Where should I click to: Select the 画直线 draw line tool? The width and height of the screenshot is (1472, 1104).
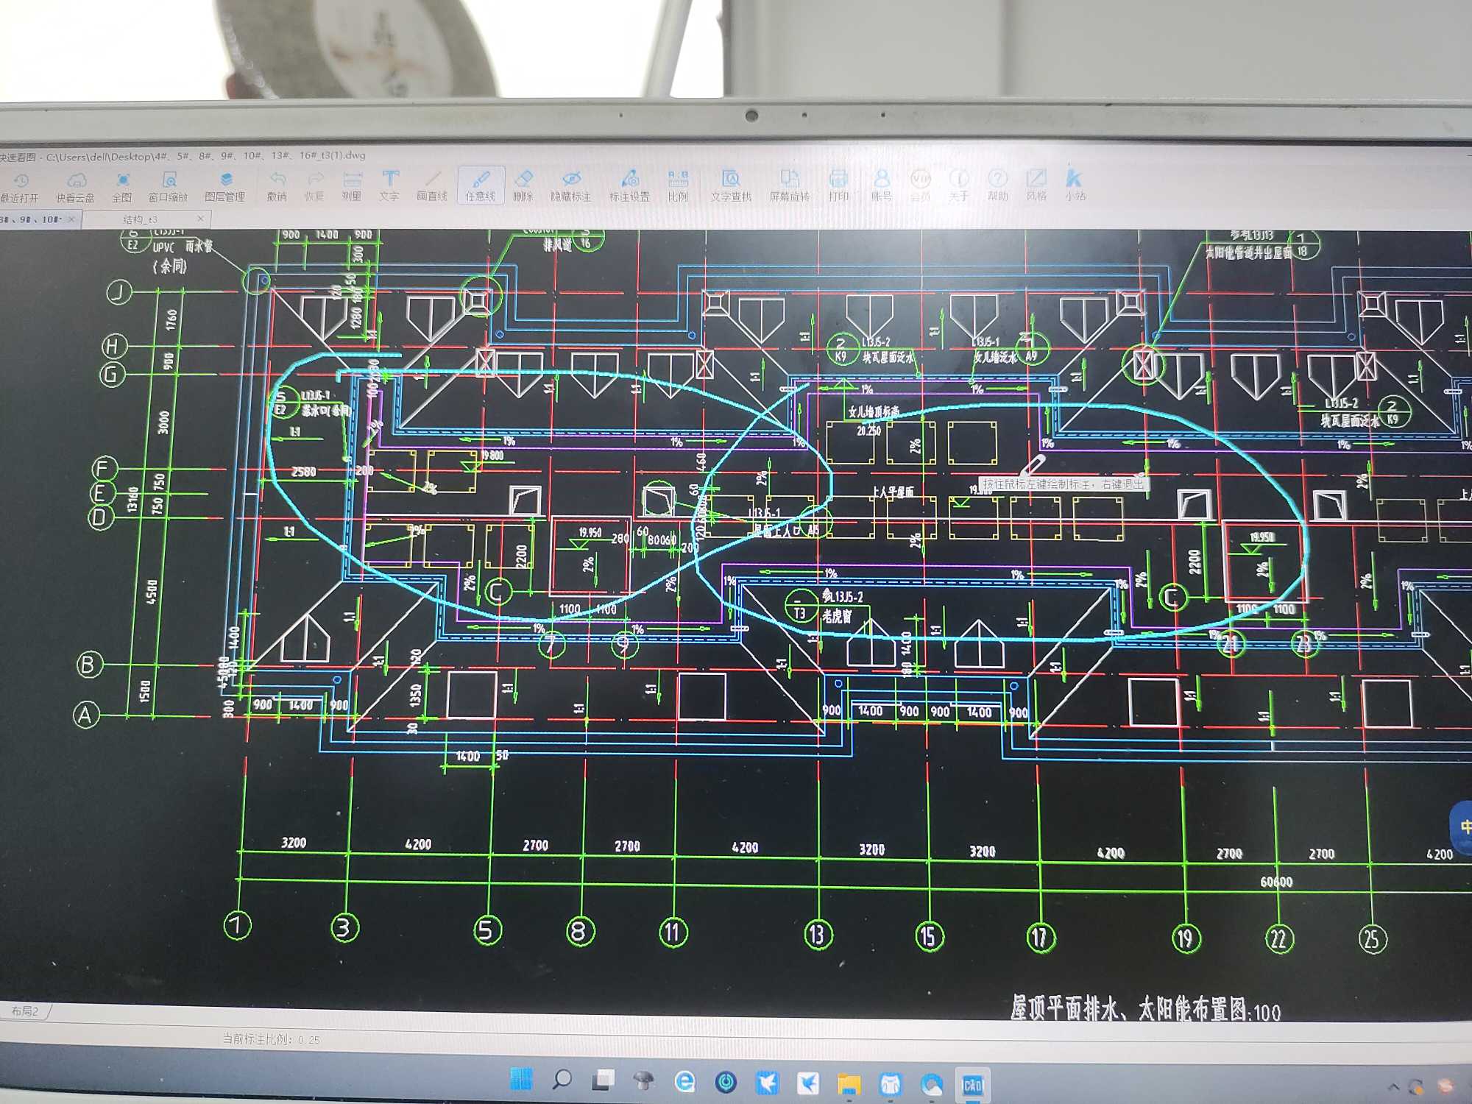[x=432, y=185]
